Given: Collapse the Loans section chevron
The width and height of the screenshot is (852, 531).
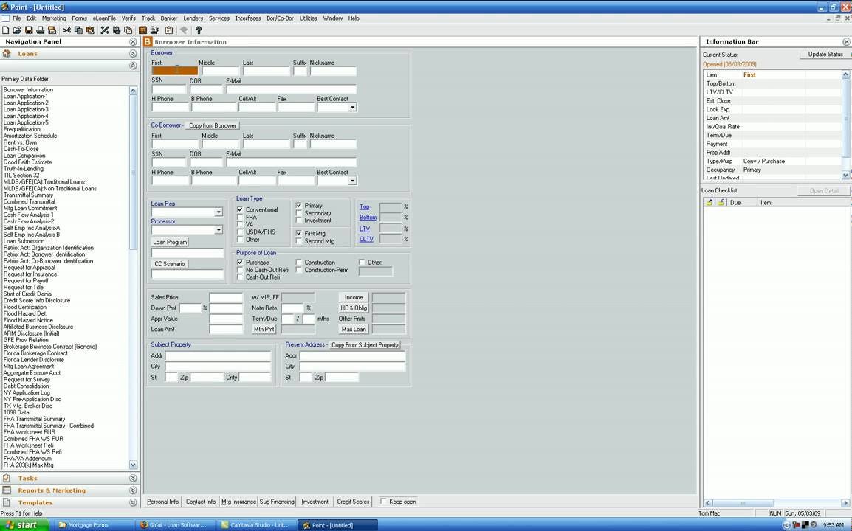Looking at the screenshot, I should coord(133,54).
